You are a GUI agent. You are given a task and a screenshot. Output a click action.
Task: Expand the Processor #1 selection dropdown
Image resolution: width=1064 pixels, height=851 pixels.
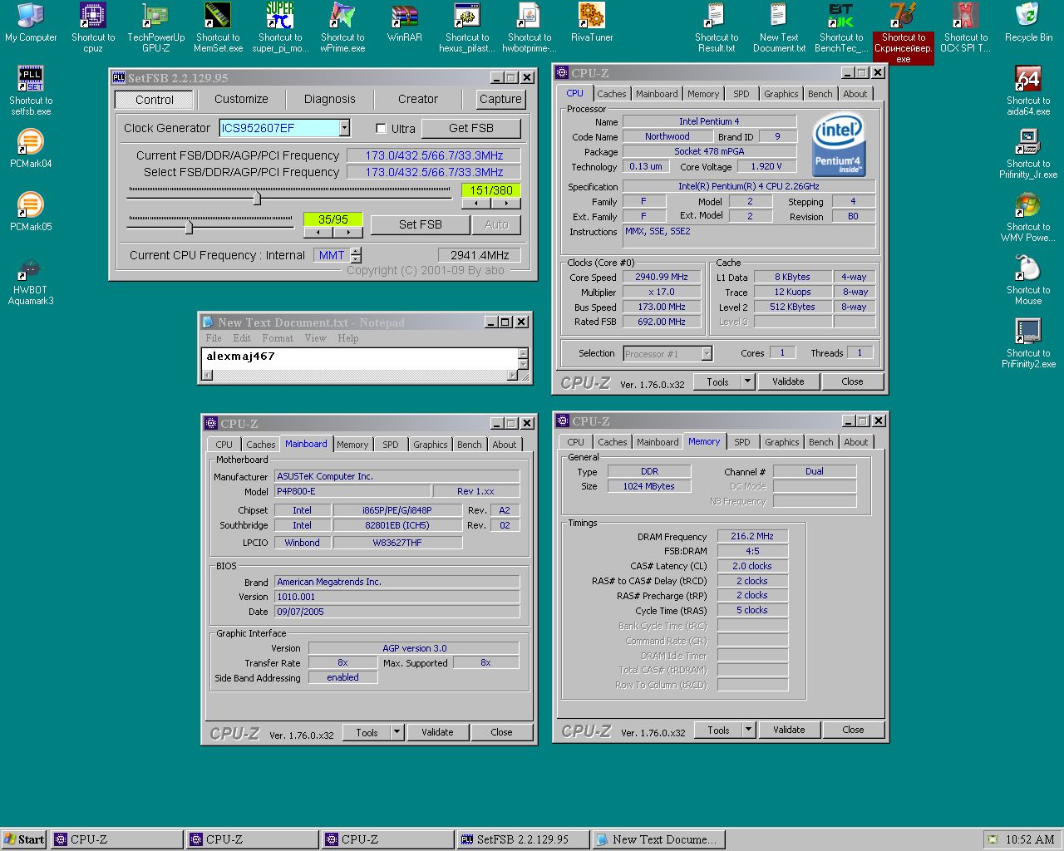(x=707, y=354)
